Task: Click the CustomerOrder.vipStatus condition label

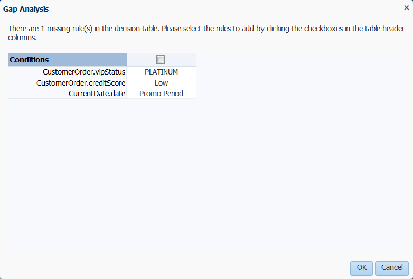Action: 84,72
